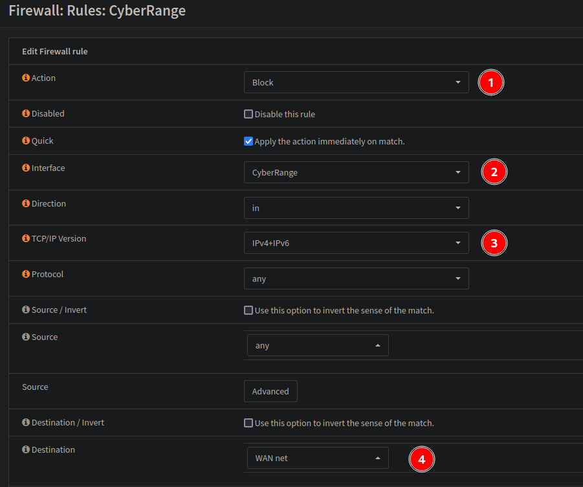Show help for the Quick option
This screenshot has width=583, height=487.
(26, 141)
